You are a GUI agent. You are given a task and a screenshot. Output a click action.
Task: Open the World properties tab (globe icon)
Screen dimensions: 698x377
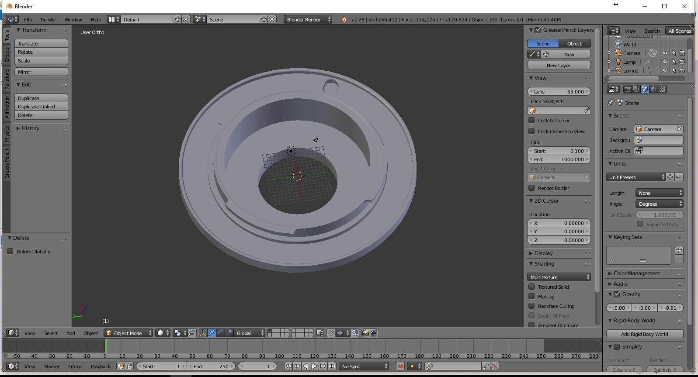click(653, 89)
